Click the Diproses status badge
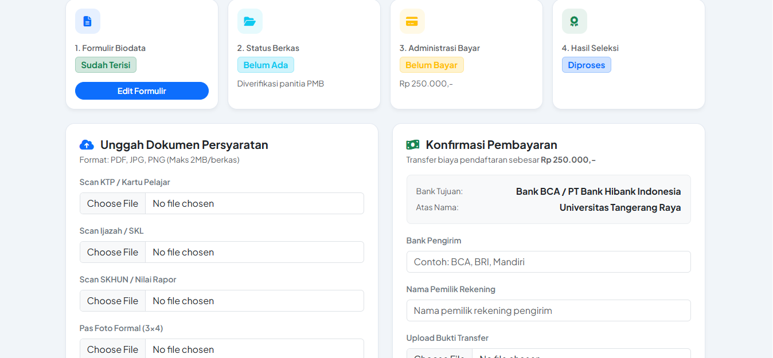 pyautogui.click(x=587, y=65)
